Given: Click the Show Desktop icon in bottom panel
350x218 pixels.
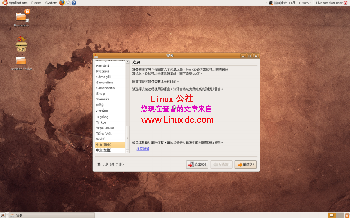Looking at the screenshot, I should [x=3, y=215].
